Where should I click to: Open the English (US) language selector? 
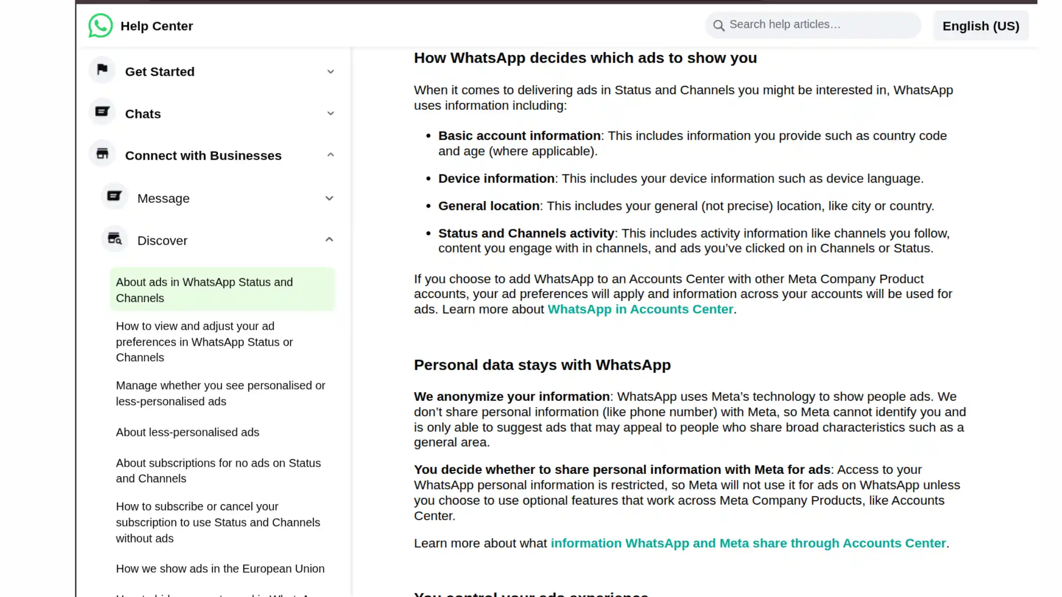(x=980, y=26)
